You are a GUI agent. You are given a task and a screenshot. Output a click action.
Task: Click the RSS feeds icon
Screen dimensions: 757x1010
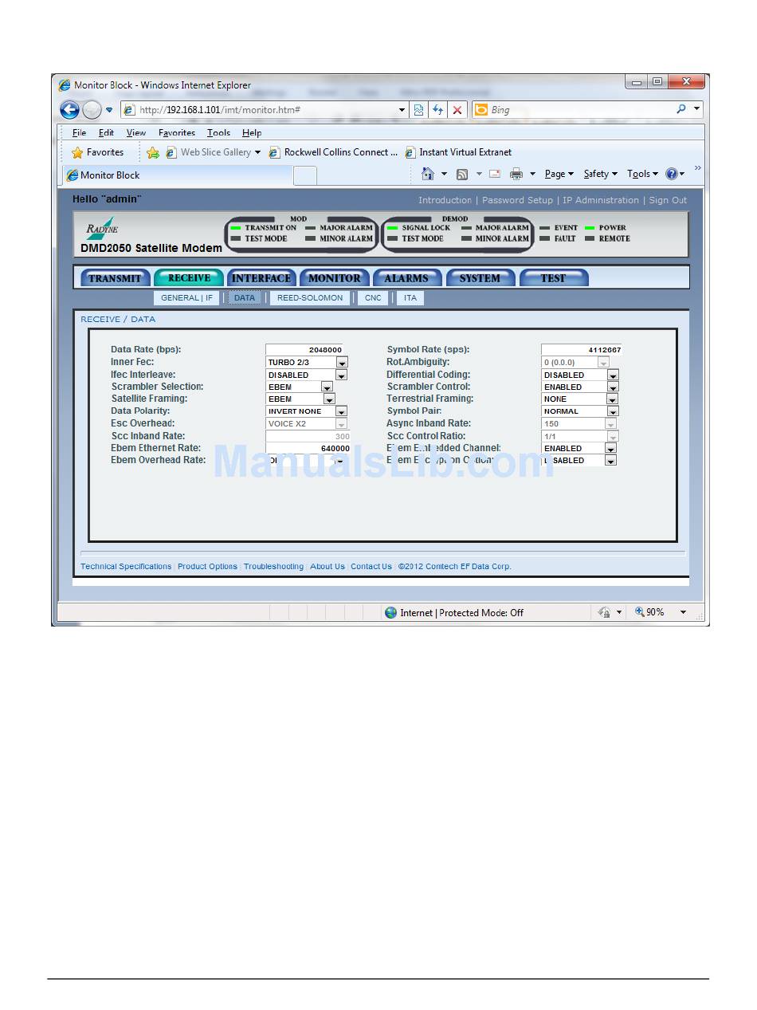coord(462,174)
